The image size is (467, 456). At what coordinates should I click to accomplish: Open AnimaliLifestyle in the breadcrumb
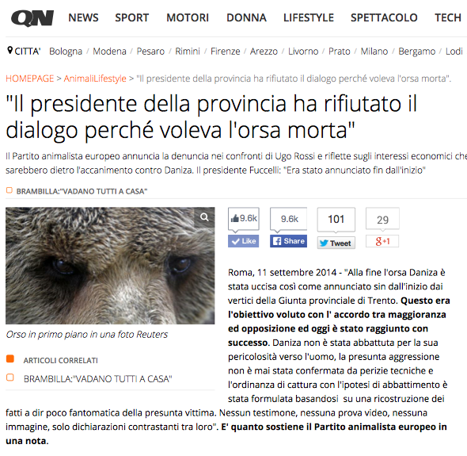[95, 79]
